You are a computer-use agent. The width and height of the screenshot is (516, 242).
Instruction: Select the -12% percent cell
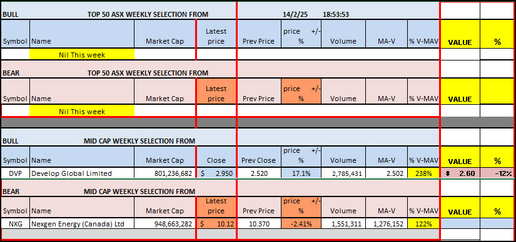click(498, 173)
